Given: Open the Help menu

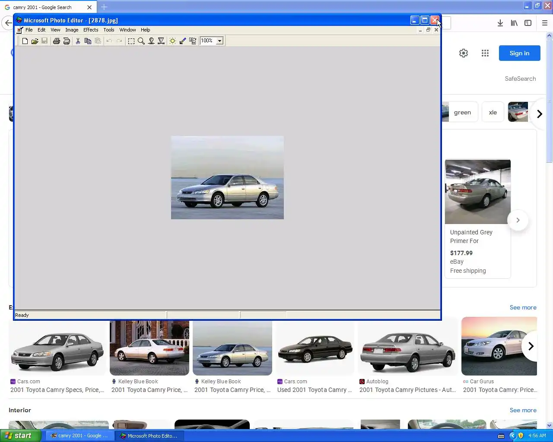Looking at the screenshot, I should tap(146, 30).
